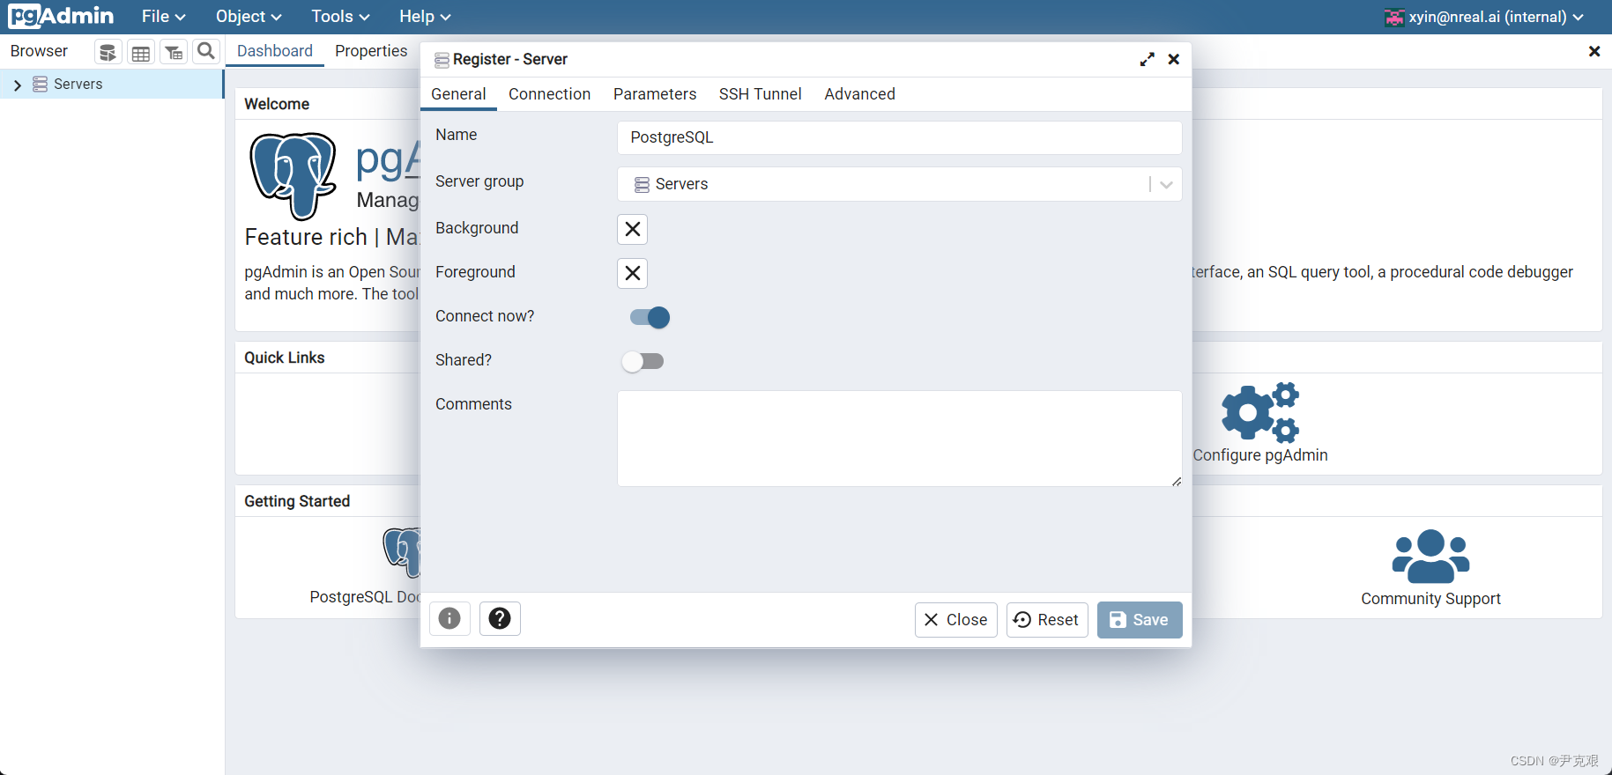Viewport: 1612px width, 775px height.
Task: Open the Tools menu
Action: tap(340, 17)
